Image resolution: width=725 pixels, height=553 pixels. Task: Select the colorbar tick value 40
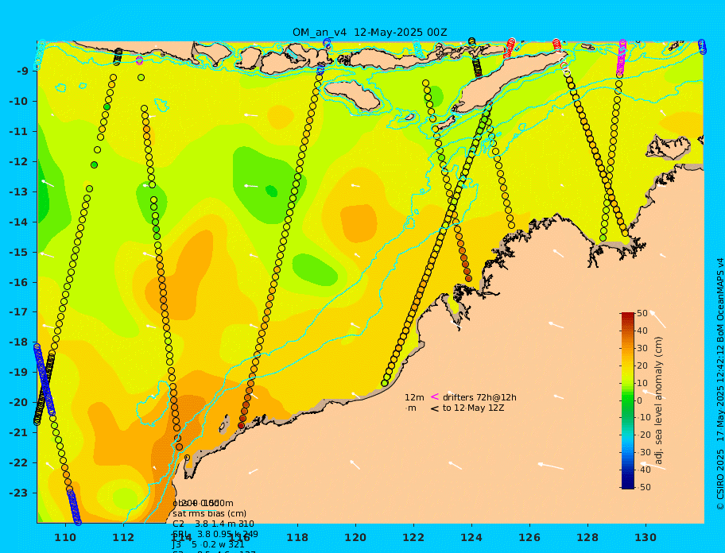[x=642, y=331]
